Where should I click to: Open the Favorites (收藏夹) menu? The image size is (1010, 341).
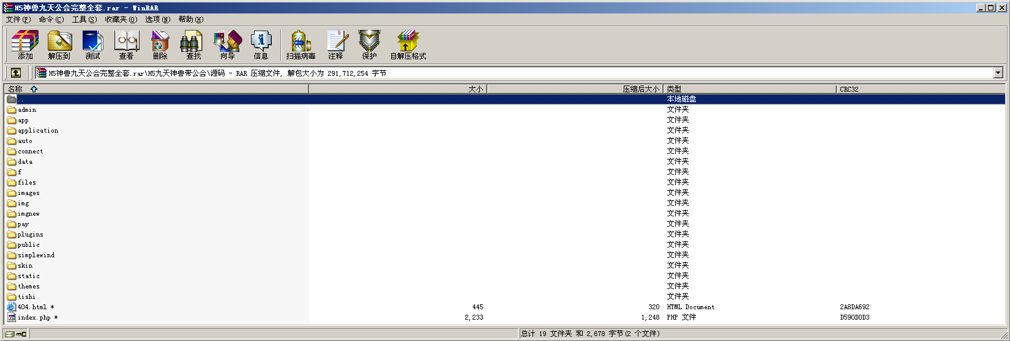(x=121, y=20)
